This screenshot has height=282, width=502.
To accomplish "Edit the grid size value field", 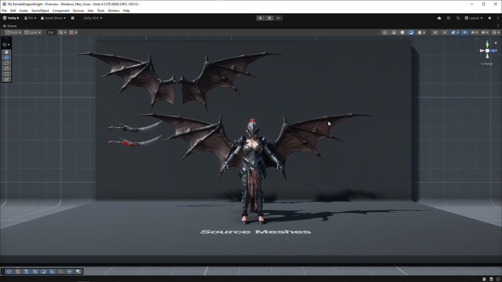I will [51, 32].
